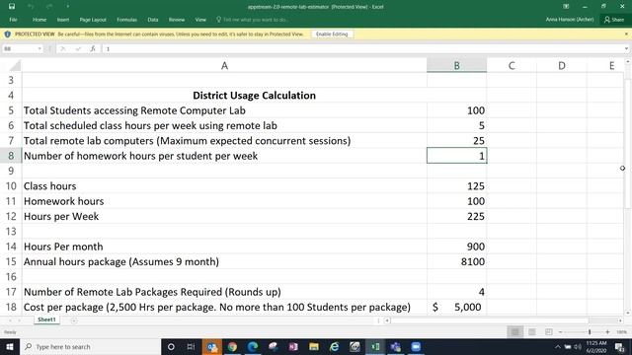Click the zoom out minus button
Image resolution: width=632 pixels, height=355 pixels.
[560, 332]
